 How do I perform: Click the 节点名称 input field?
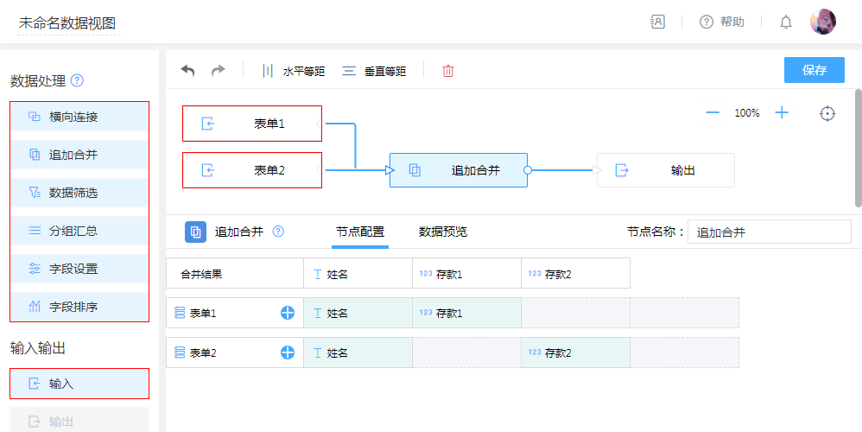click(x=769, y=232)
